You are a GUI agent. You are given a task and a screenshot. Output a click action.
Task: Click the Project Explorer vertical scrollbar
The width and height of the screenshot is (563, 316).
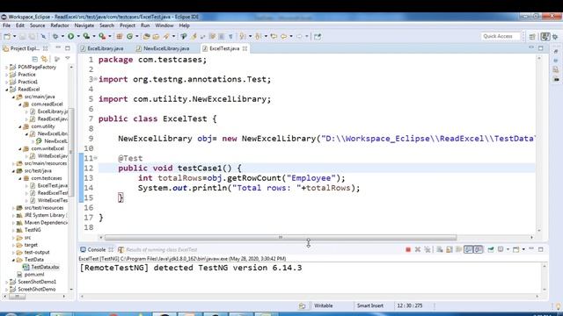(x=71, y=152)
